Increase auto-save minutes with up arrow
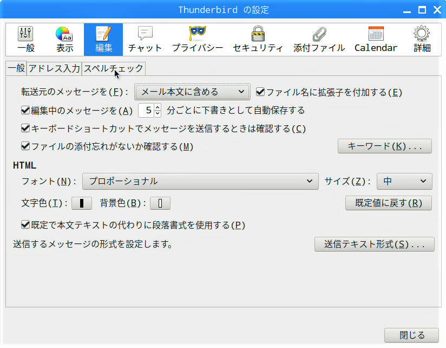This screenshot has width=446, height=348. (x=158, y=107)
